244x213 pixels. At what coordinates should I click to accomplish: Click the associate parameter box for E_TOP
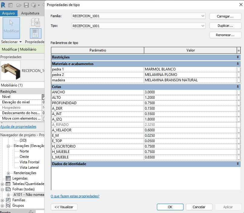click(x=239, y=141)
